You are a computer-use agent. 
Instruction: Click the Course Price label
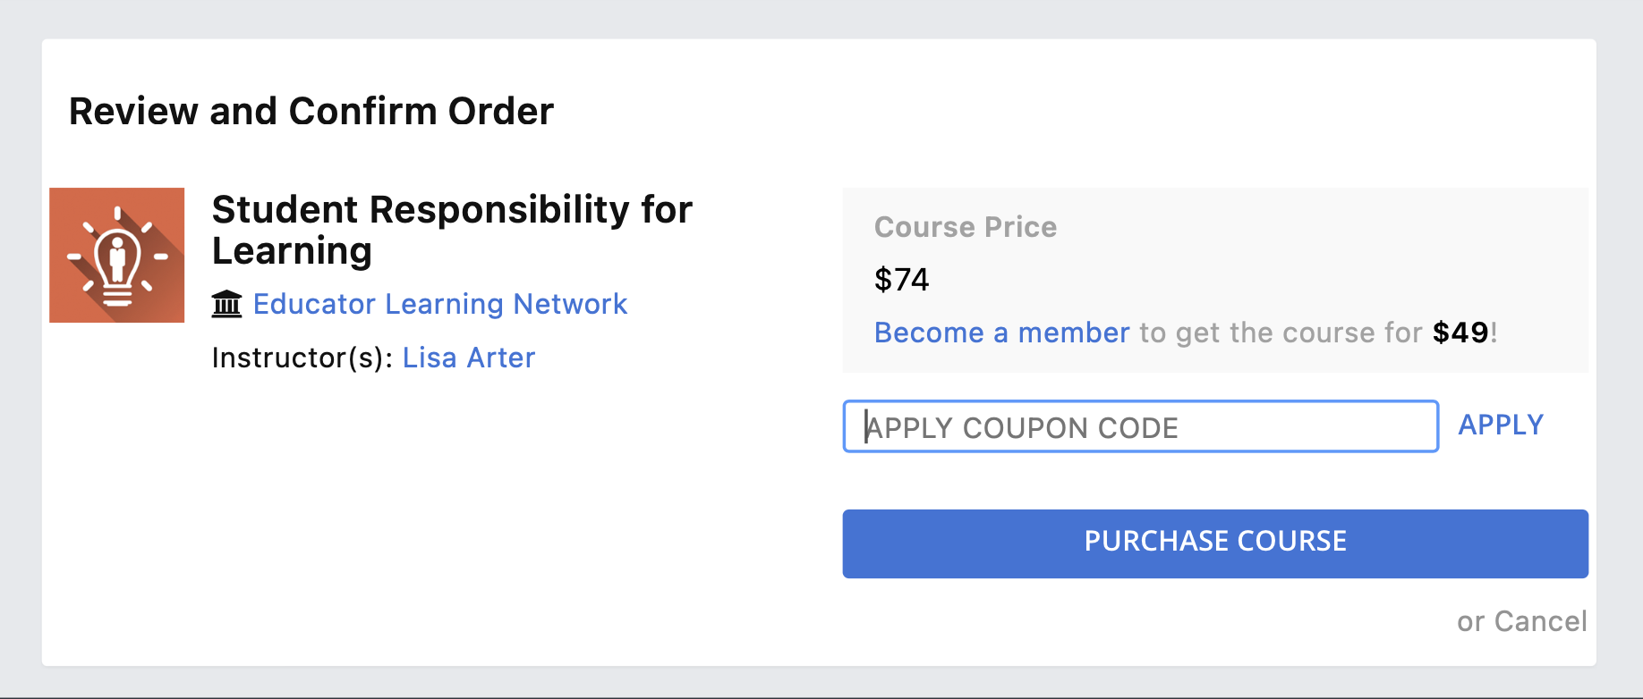(x=966, y=227)
